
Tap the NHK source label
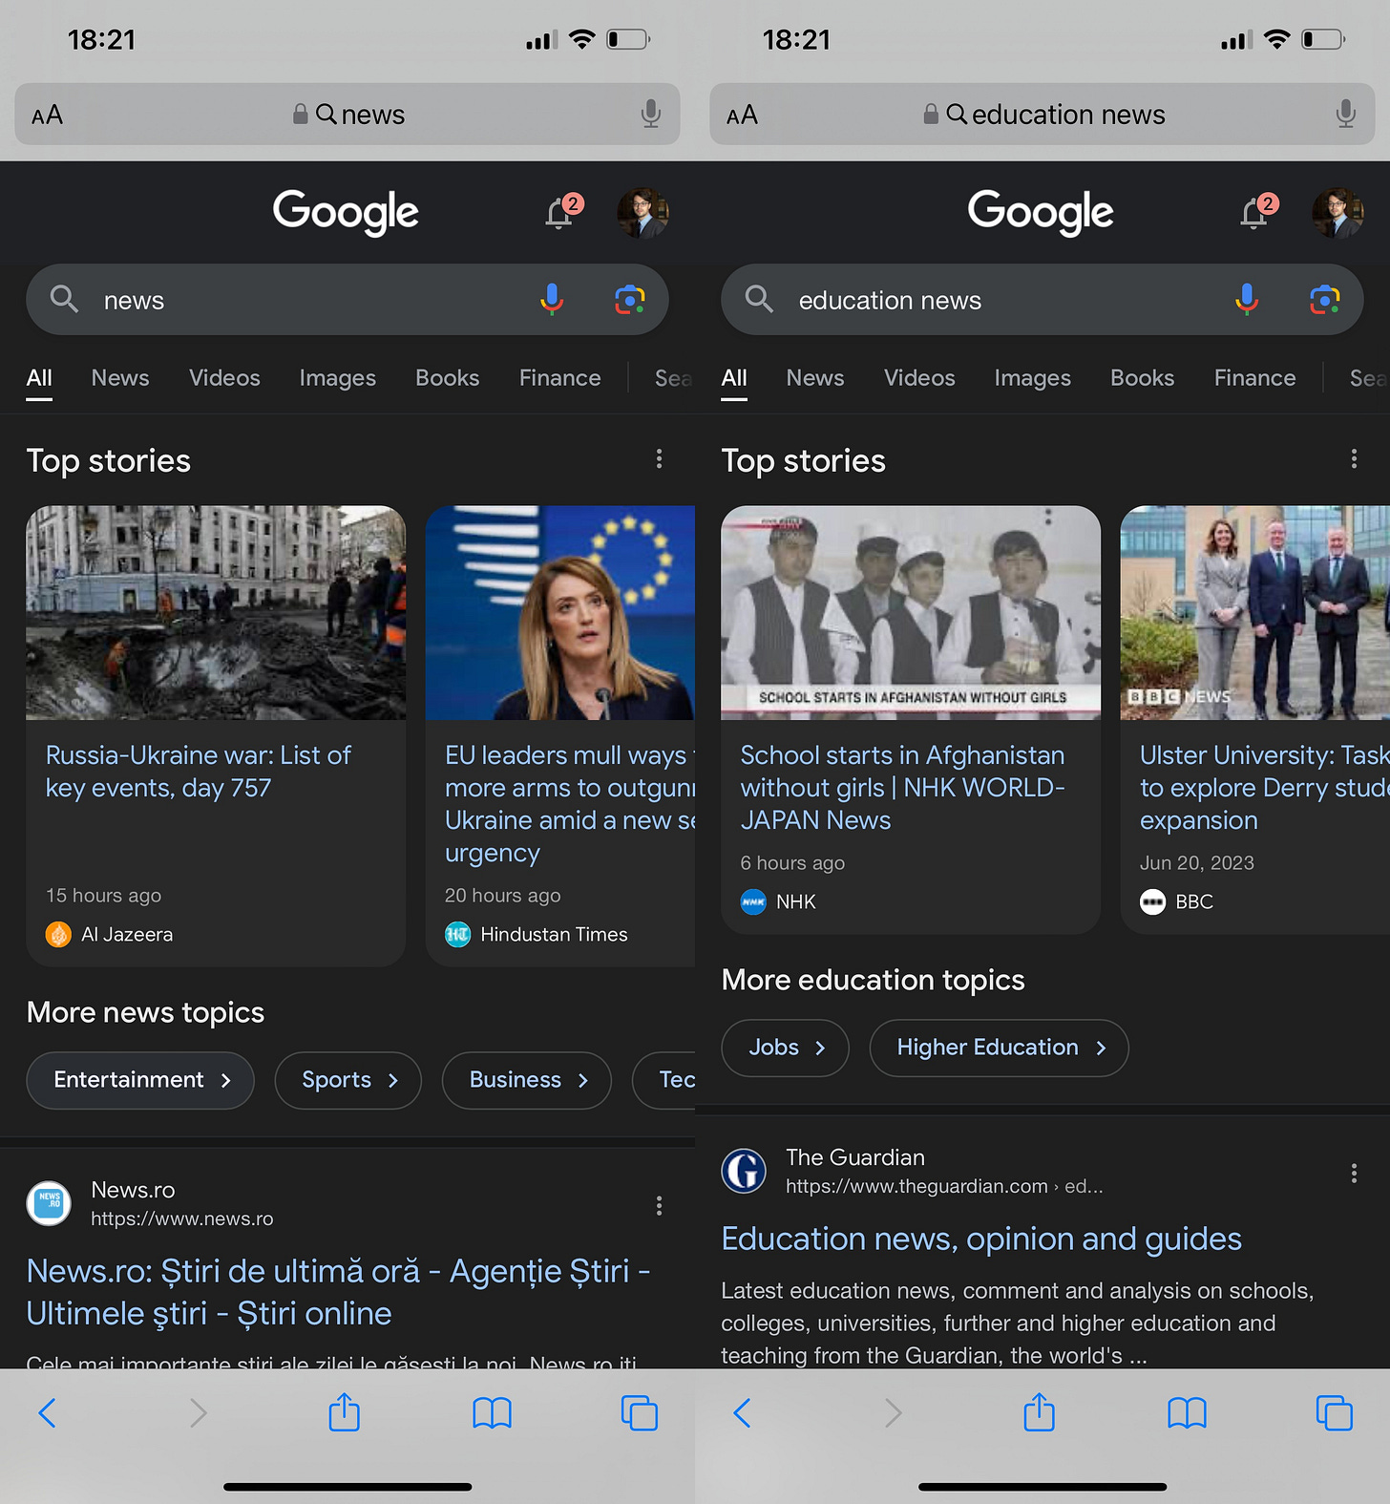pos(796,901)
